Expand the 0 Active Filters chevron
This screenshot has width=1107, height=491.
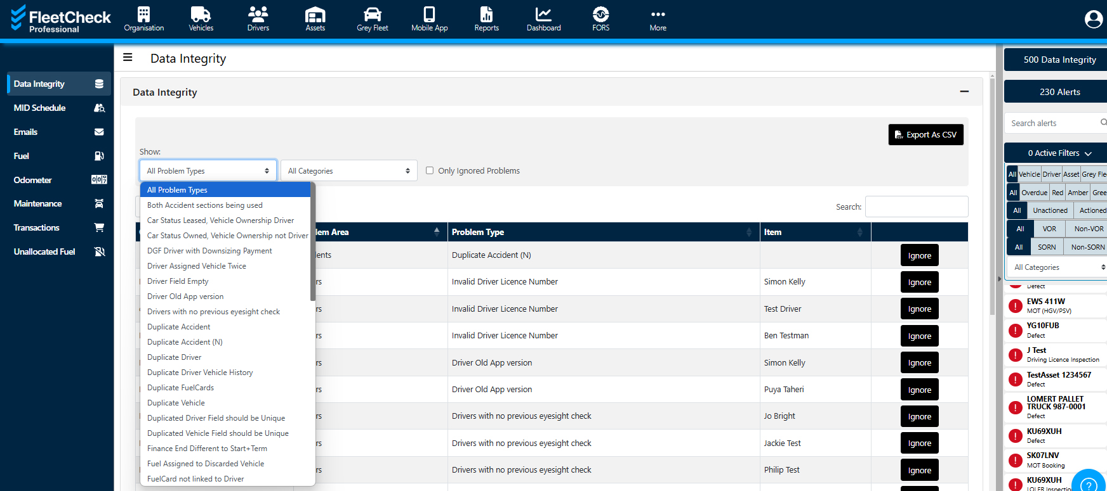(x=1088, y=153)
